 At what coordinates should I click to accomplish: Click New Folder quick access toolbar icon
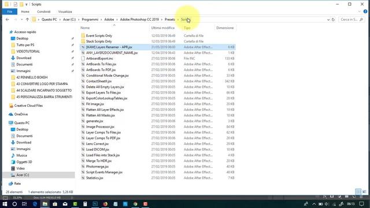tap(21, 4)
